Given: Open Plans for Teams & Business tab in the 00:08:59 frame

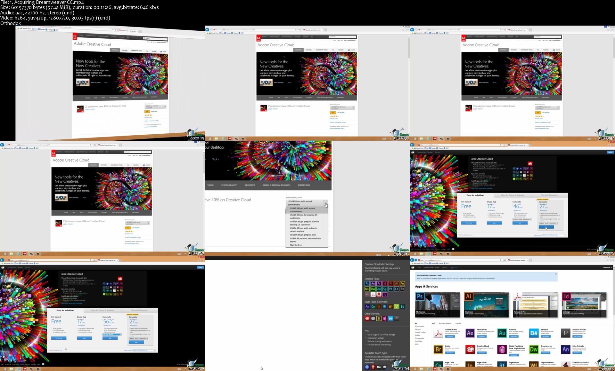Looking at the screenshot, I should (x=102, y=310).
